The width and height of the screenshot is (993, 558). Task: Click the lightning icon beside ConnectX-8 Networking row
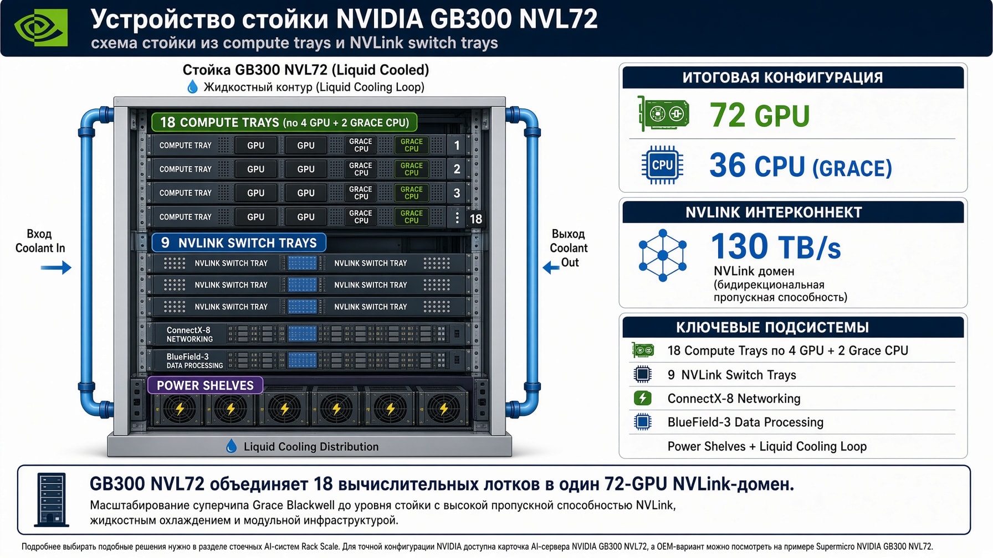pyautogui.click(x=643, y=398)
